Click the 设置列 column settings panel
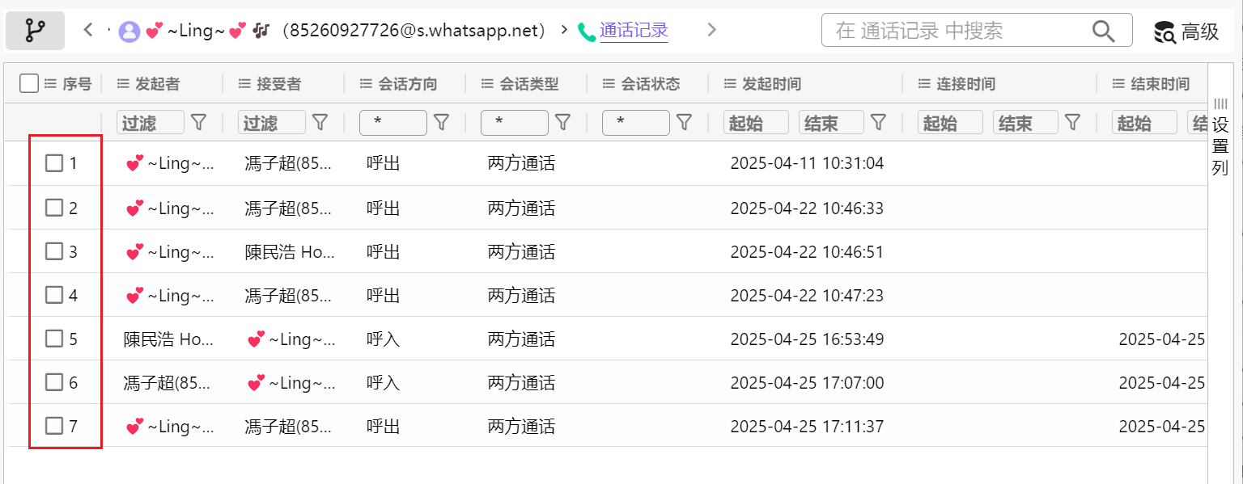This screenshot has height=484, width=1243. (x=1220, y=137)
